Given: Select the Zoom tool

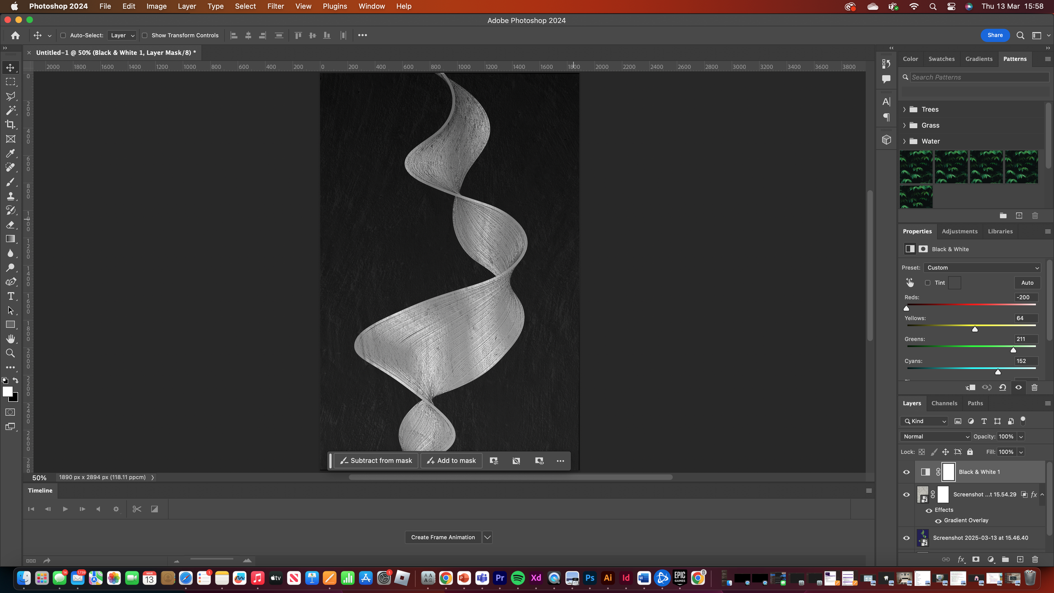Looking at the screenshot, I should pyautogui.click(x=11, y=353).
